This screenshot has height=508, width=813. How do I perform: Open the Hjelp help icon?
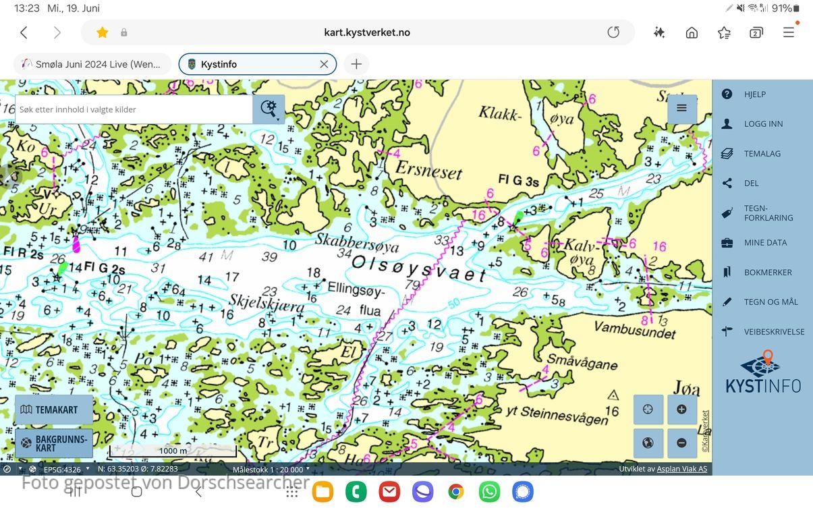click(727, 94)
